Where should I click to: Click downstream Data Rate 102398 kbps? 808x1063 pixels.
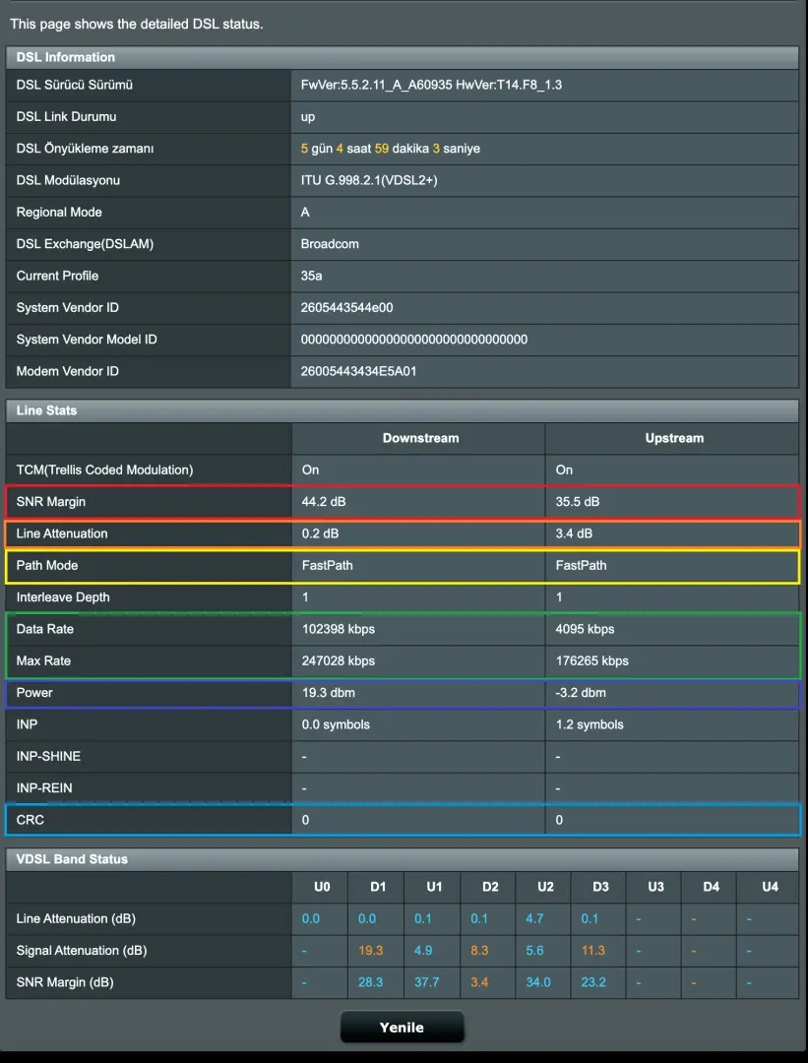tap(339, 629)
